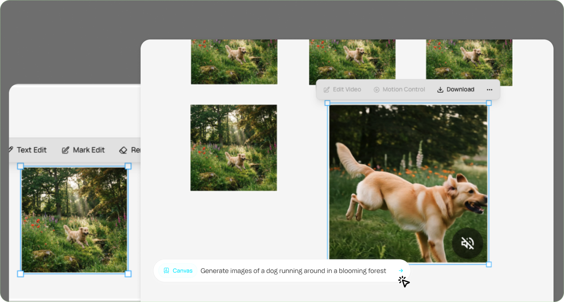
Task: Switch to Mark Edit mode
Action: pyautogui.click(x=83, y=150)
